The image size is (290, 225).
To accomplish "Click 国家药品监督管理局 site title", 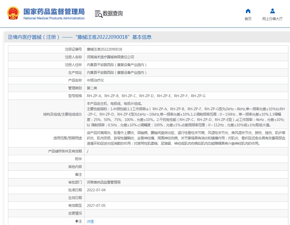I will 54,12.
